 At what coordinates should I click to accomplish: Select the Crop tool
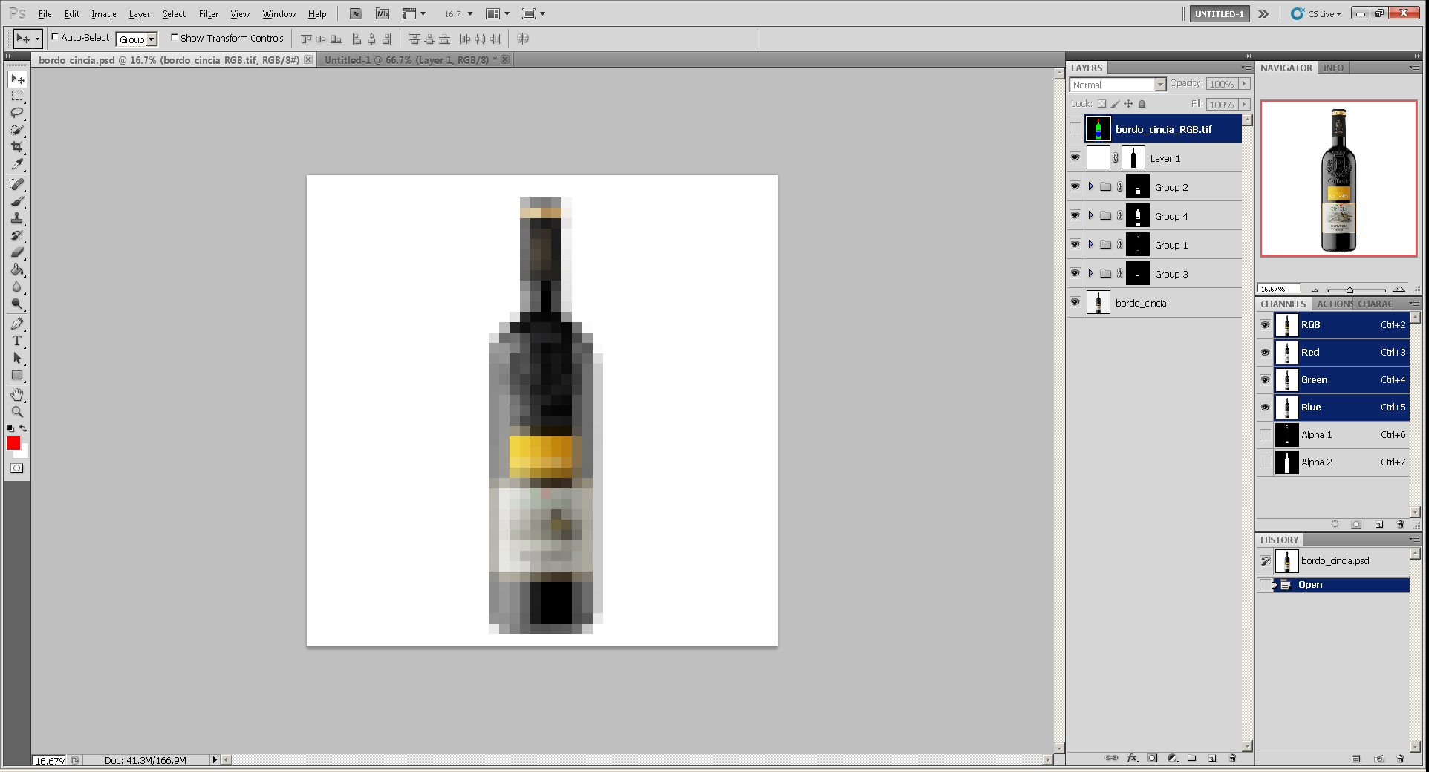17,147
